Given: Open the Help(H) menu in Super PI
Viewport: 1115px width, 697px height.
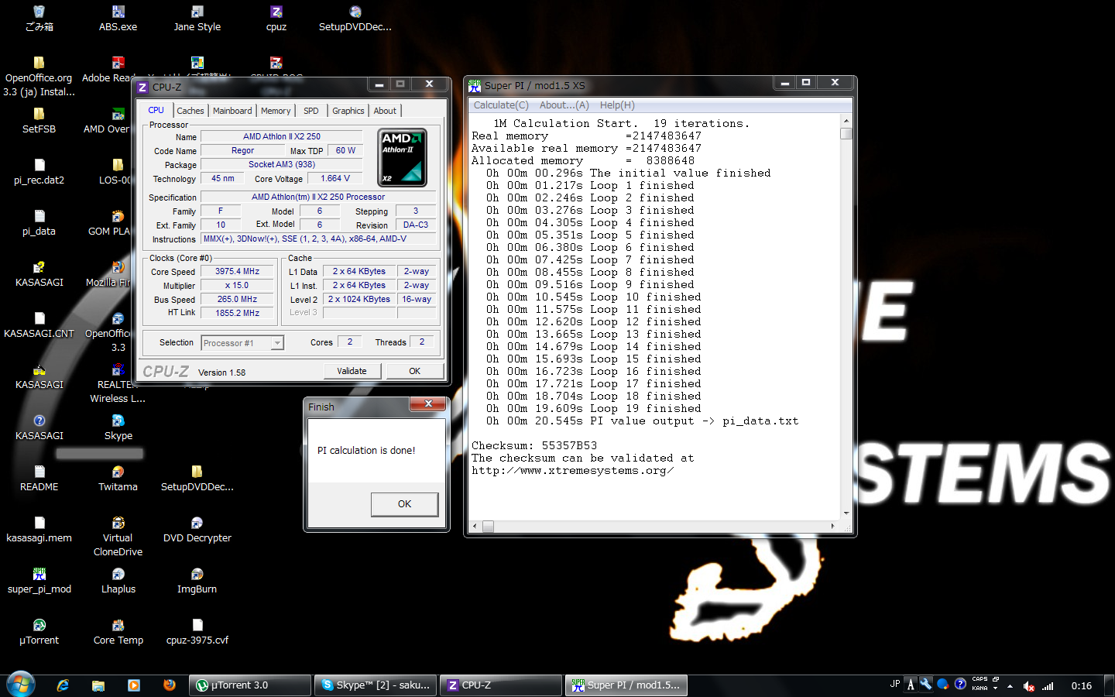Looking at the screenshot, I should [x=617, y=105].
